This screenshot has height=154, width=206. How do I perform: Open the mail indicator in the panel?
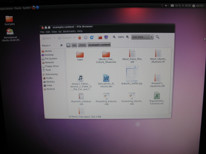click(x=172, y=5)
